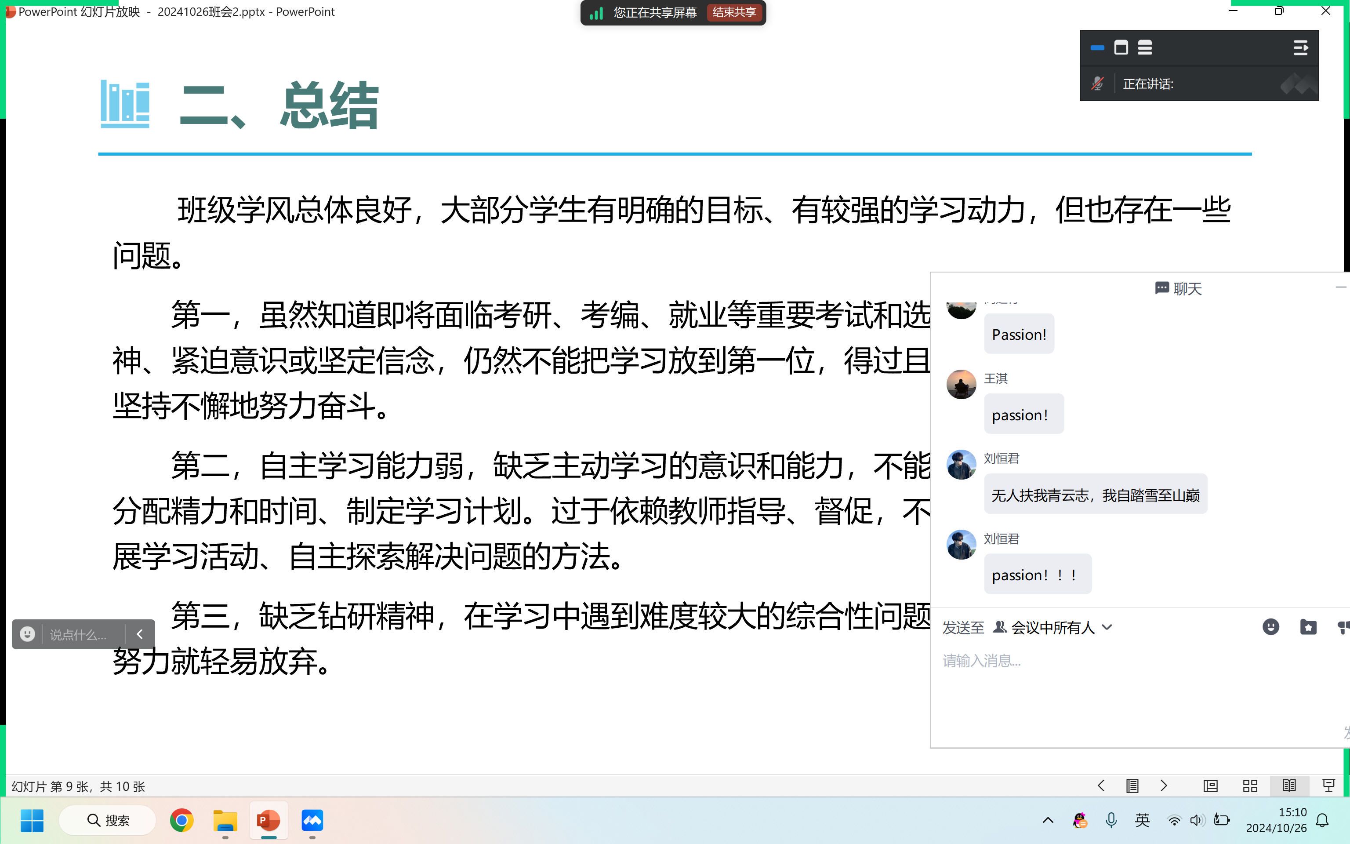The image size is (1350, 844).
Task: Switch to single-tile video view
Action: point(1121,48)
